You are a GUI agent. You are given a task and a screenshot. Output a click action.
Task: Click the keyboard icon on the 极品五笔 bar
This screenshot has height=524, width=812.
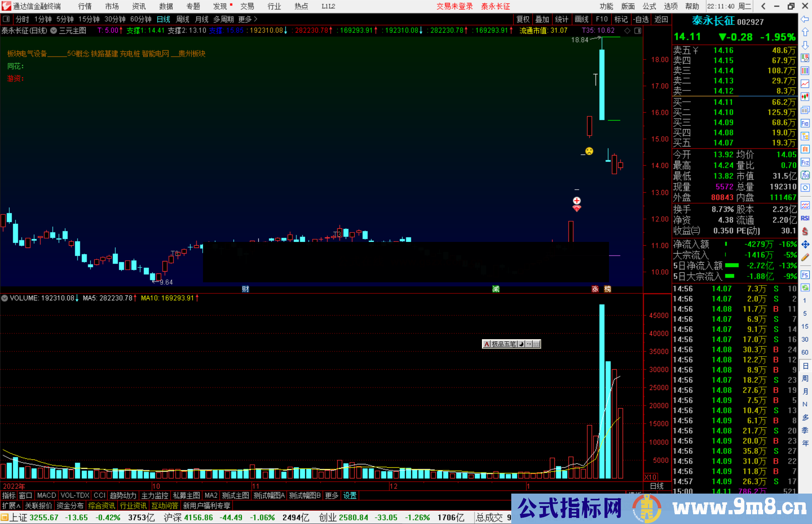[536, 344]
